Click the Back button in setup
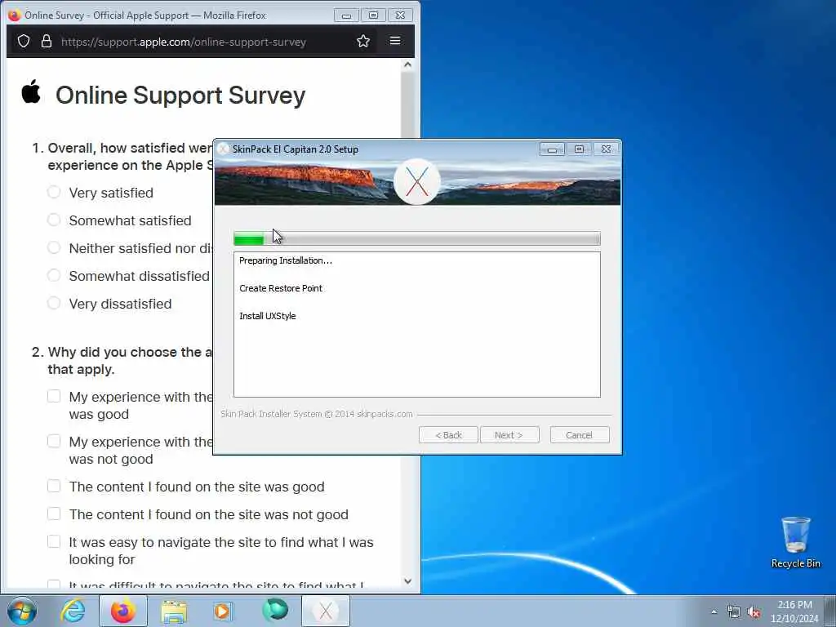 pyautogui.click(x=448, y=435)
